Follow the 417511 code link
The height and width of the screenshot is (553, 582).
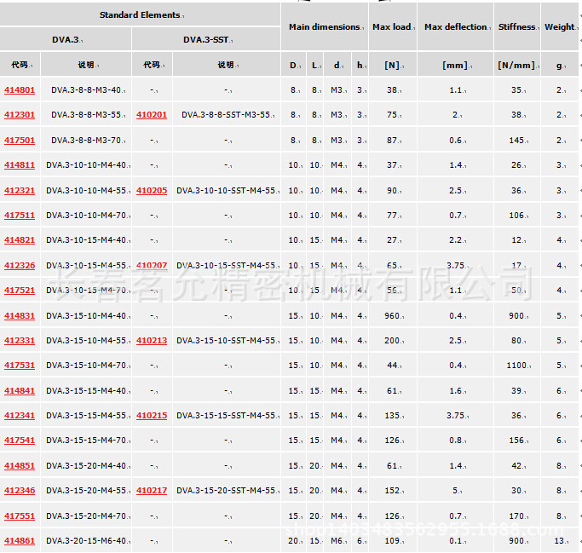[20, 216]
